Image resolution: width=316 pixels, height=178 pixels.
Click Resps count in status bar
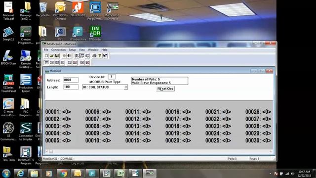[254, 159]
